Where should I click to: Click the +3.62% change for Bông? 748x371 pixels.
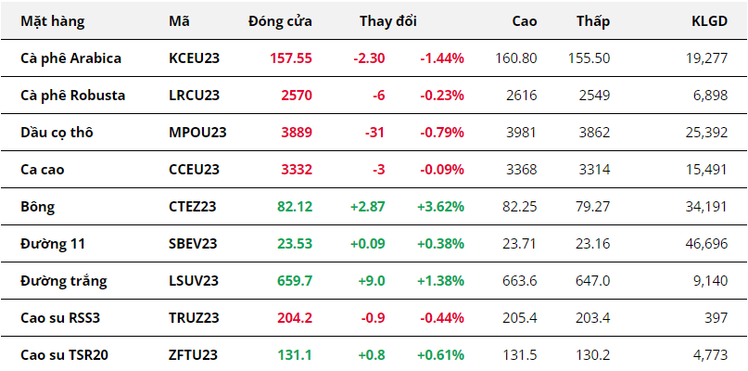click(x=440, y=206)
